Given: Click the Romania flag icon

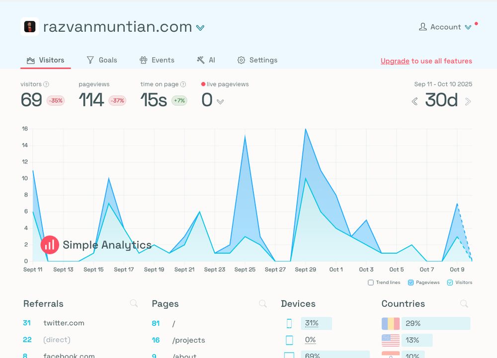Looking at the screenshot, I should [391, 324].
